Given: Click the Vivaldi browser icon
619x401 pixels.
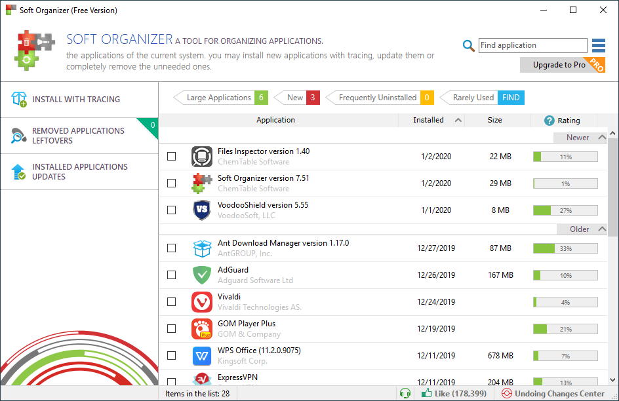Looking at the screenshot, I should pyautogui.click(x=202, y=302).
